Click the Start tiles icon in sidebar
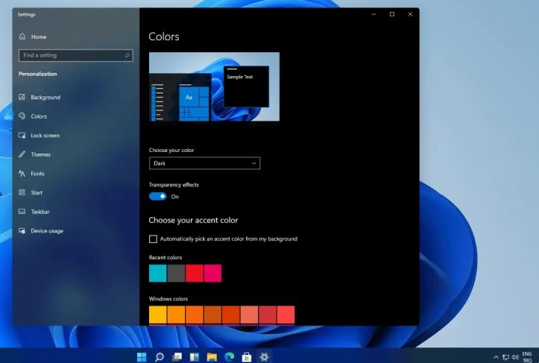 tap(22, 192)
